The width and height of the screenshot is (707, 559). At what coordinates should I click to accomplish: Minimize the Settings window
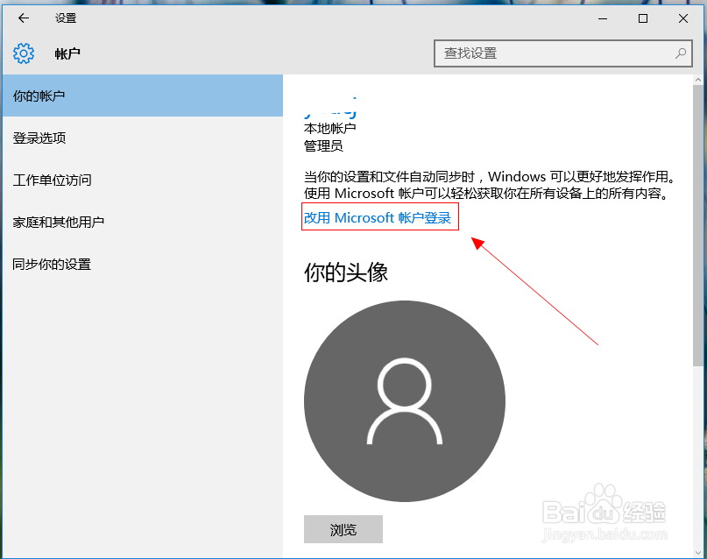[x=603, y=18]
